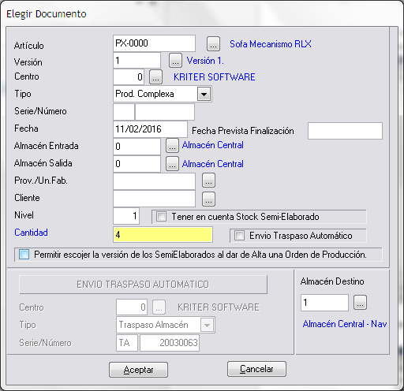Toggle Permitir escojer la versión de los SemiElaborados
This screenshot has width=404, height=391.
click(x=24, y=255)
